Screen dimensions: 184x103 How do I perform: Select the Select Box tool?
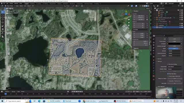tap(3, 12)
